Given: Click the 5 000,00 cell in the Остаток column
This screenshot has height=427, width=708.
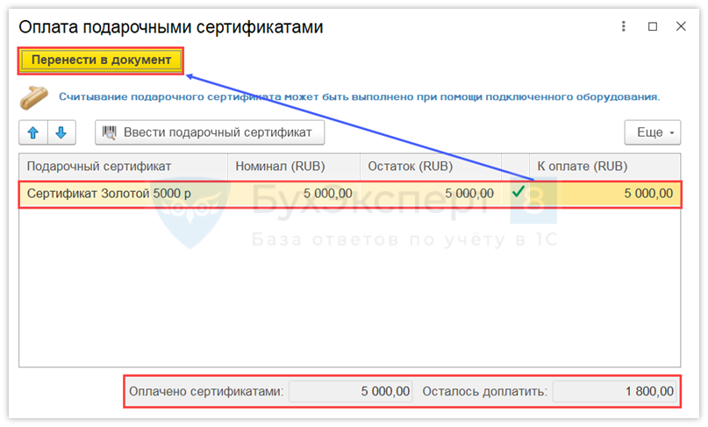Looking at the screenshot, I should pos(430,194).
